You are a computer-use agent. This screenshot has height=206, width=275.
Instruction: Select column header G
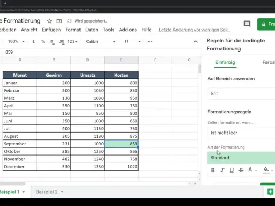coord(186,60)
